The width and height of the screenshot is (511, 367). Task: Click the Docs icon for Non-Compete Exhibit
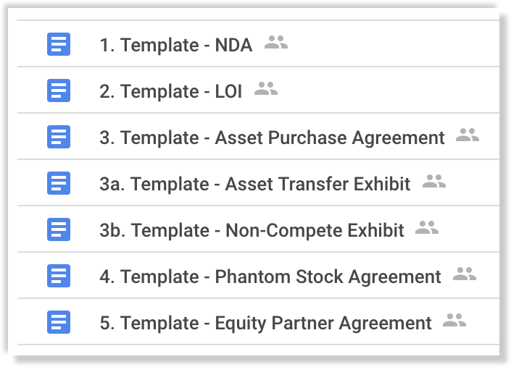(x=58, y=229)
